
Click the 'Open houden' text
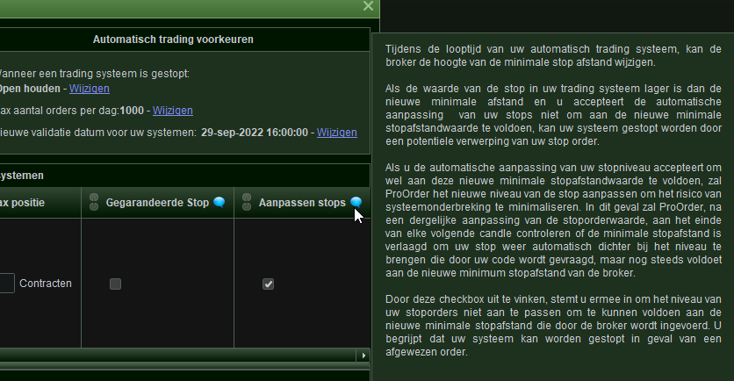[30, 89]
